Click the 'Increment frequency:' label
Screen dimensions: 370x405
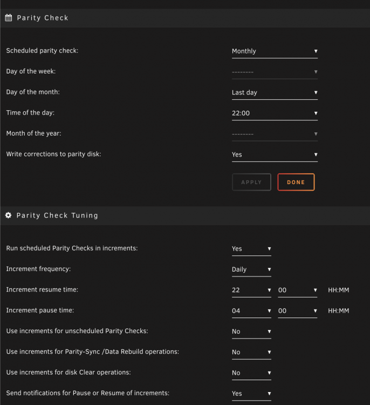coord(38,269)
